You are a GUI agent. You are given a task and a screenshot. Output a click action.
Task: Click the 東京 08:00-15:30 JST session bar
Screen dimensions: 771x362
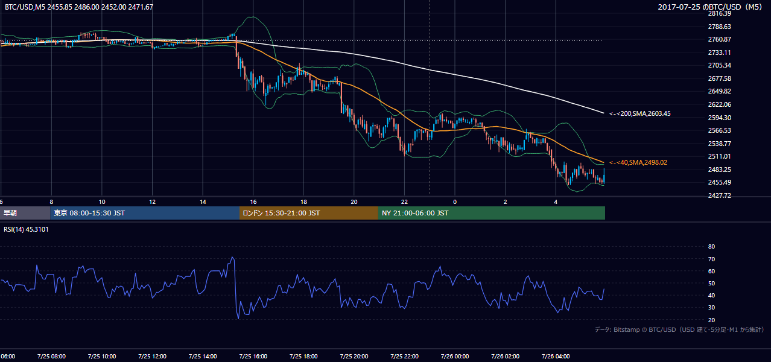click(x=145, y=213)
